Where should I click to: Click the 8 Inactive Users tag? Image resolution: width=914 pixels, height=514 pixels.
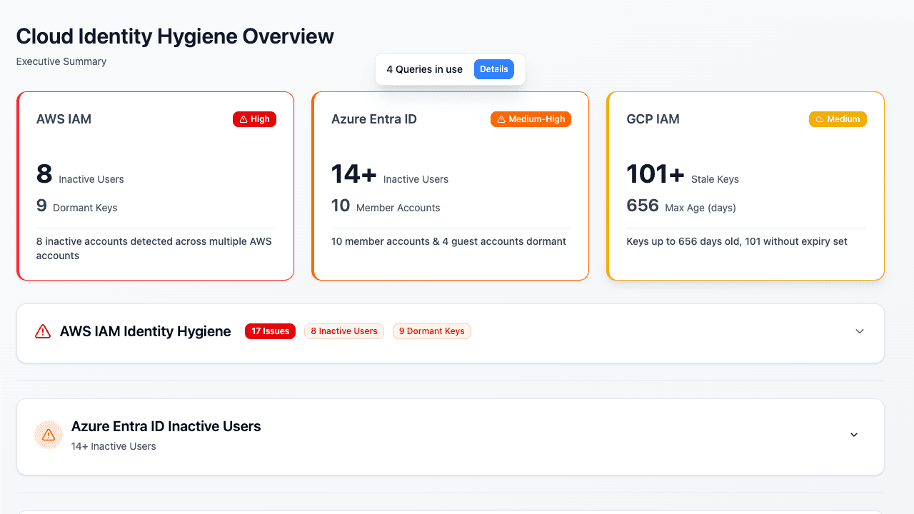click(x=344, y=331)
